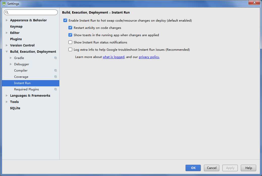Disable Enable Instant Run checkbox
This screenshot has width=262, height=176.
click(x=65, y=20)
